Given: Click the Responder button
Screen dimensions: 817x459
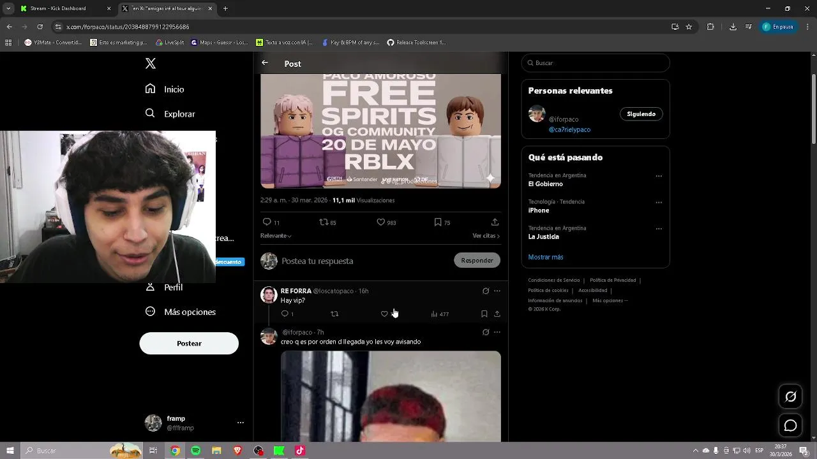Looking at the screenshot, I should pyautogui.click(x=477, y=261).
